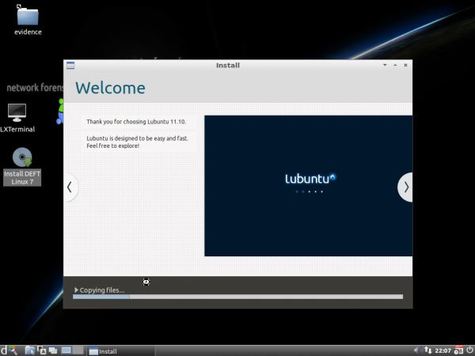The image size is (475, 356).
Task: Close the Install window
Action: coord(405,65)
